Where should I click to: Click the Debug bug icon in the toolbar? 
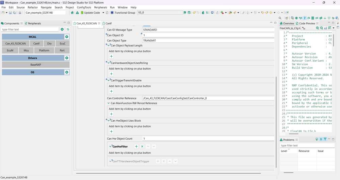222,13
